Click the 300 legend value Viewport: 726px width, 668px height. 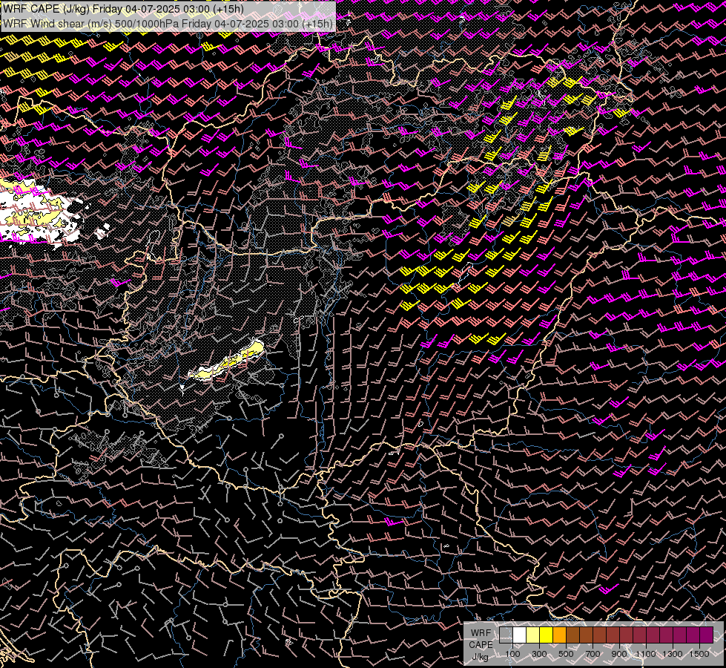tap(539, 654)
